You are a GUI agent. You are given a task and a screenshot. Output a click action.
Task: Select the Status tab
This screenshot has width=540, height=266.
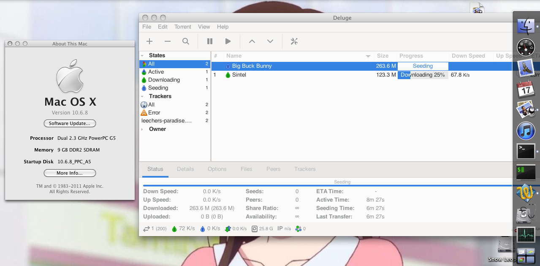coord(155,169)
